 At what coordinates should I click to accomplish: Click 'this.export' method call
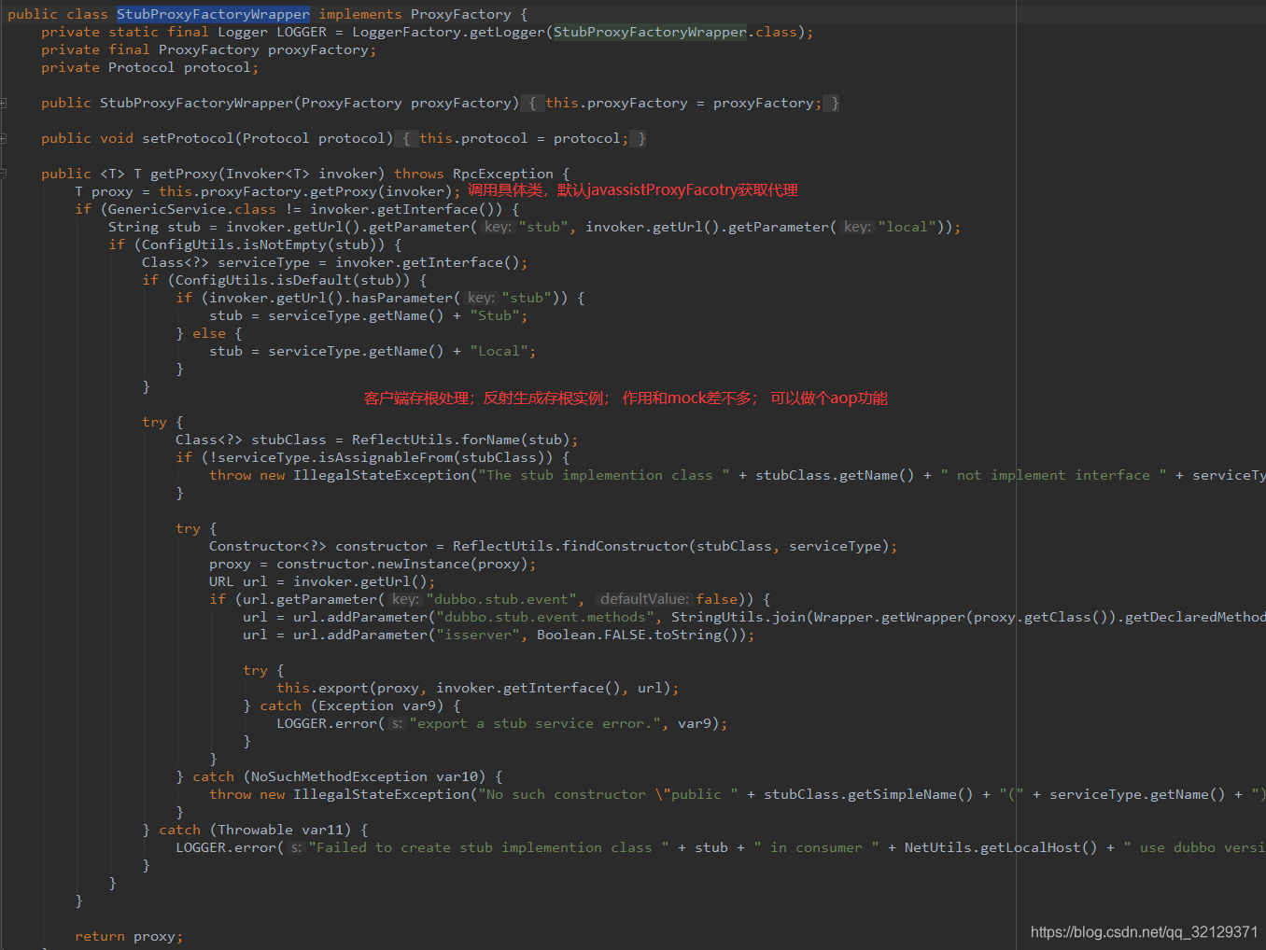point(322,688)
